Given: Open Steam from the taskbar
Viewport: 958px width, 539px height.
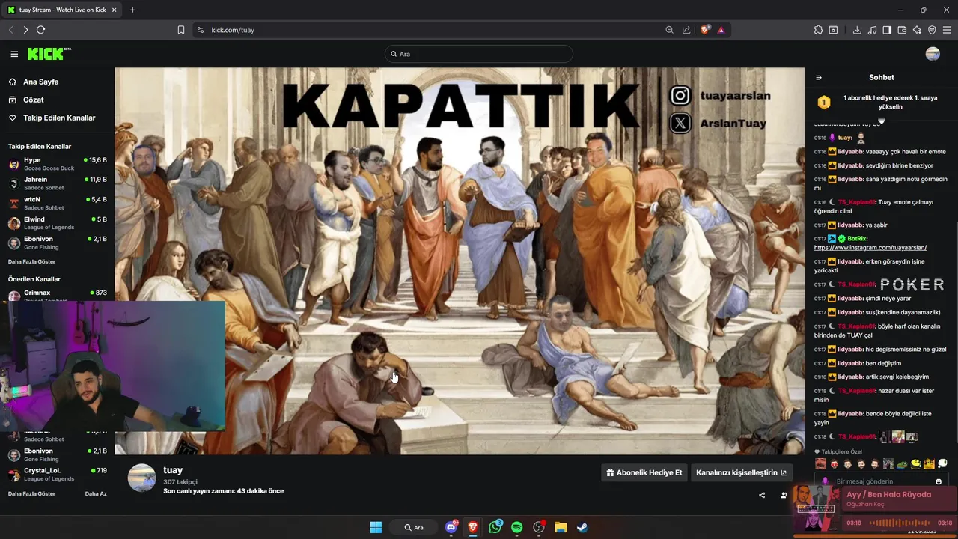Looking at the screenshot, I should pos(582,527).
